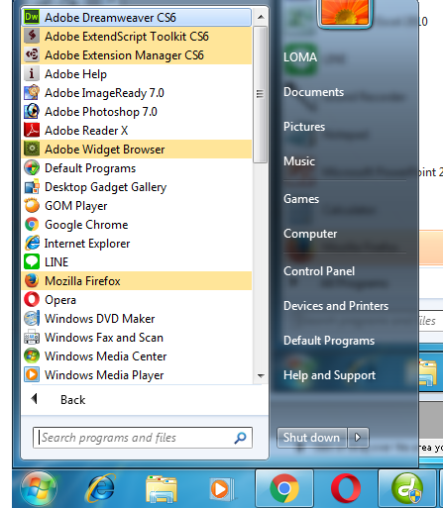The image size is (443, 508).
Task: Click the Default Programs list icon
Action: point(32,167)
